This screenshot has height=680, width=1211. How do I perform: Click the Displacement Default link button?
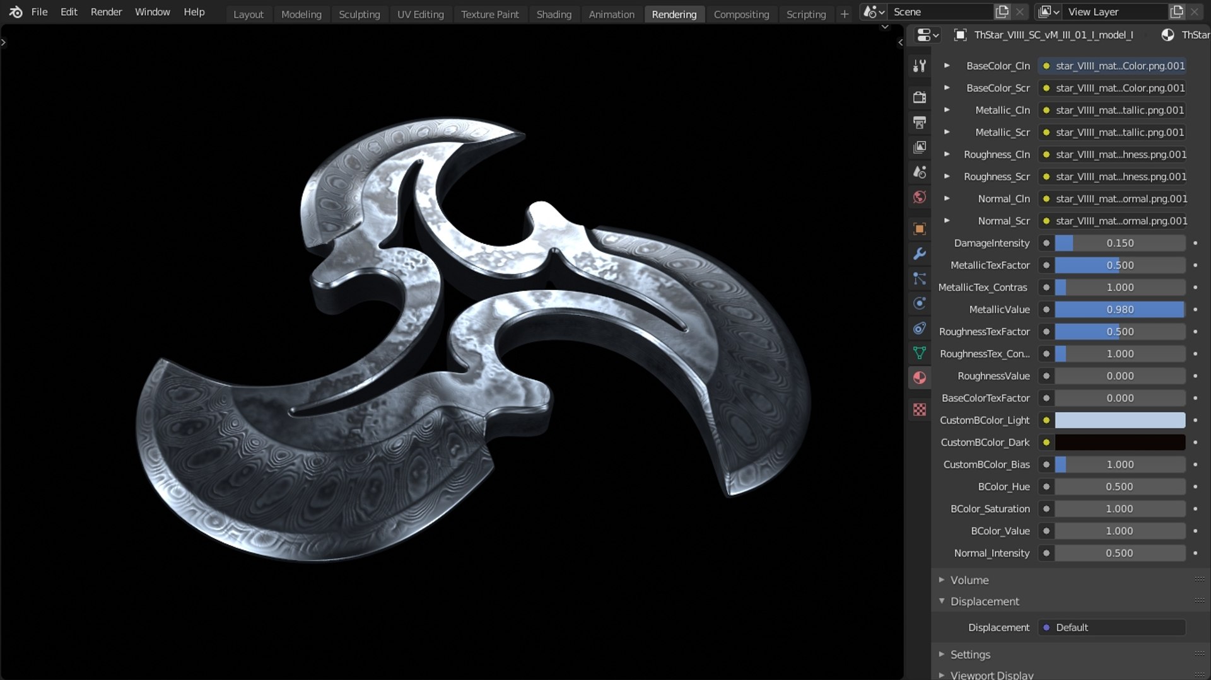[1113, 628]
